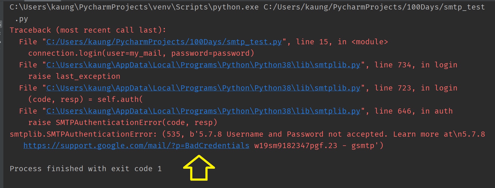Click the 'Traceback (most recent call last):' line
Viewport: 495px width, 188px height.
coord(87,30)
